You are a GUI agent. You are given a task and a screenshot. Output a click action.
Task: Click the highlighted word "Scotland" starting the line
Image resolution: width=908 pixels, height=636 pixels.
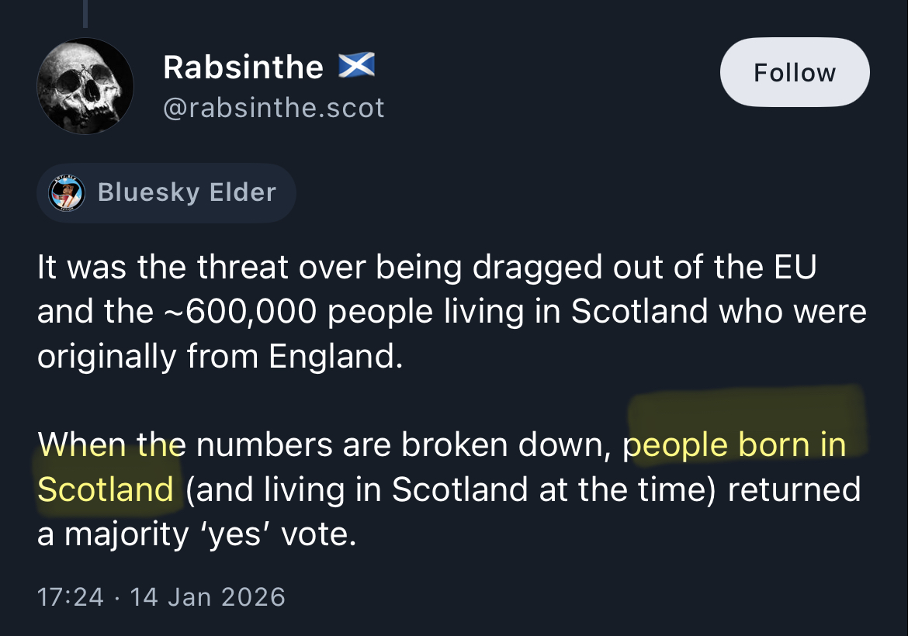tap(106, 489)
